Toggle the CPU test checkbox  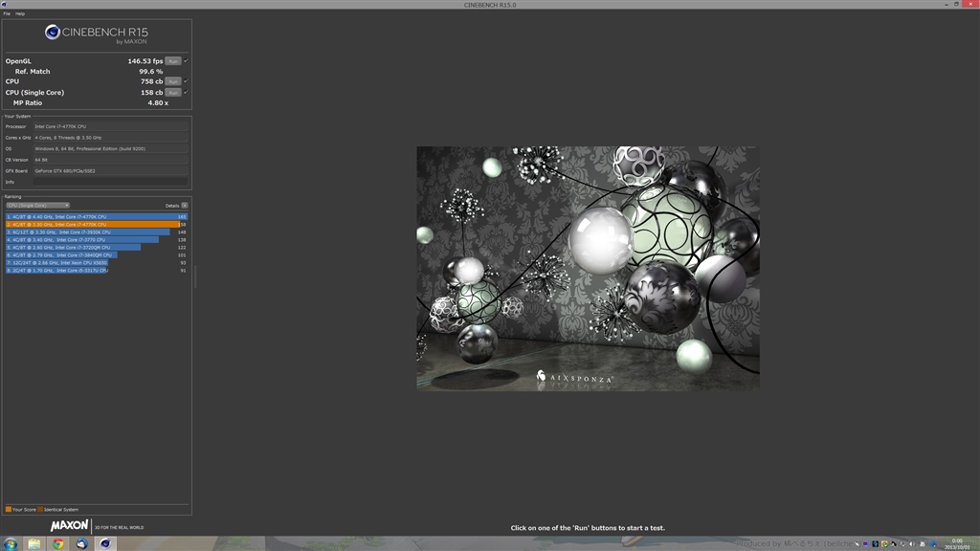(x=186, y=81)
